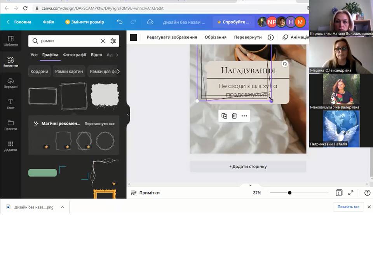Clear the search field with X
Viewport: 373px width, 280px height.
point(103,41)
